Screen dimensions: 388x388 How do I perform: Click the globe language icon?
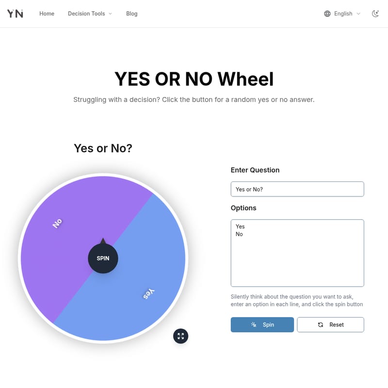click(x=327, y=14)
